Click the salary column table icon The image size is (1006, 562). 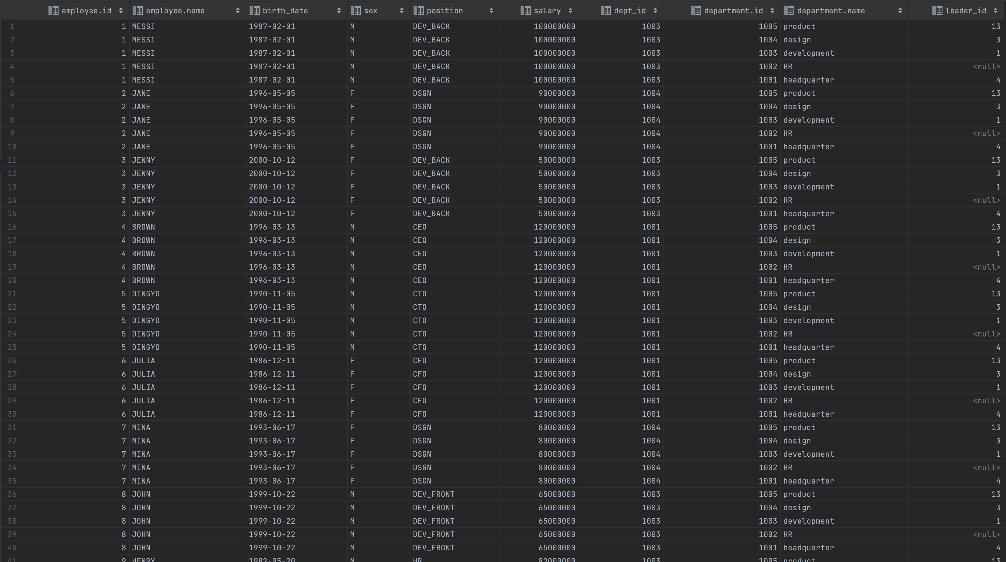click(526, 10)
